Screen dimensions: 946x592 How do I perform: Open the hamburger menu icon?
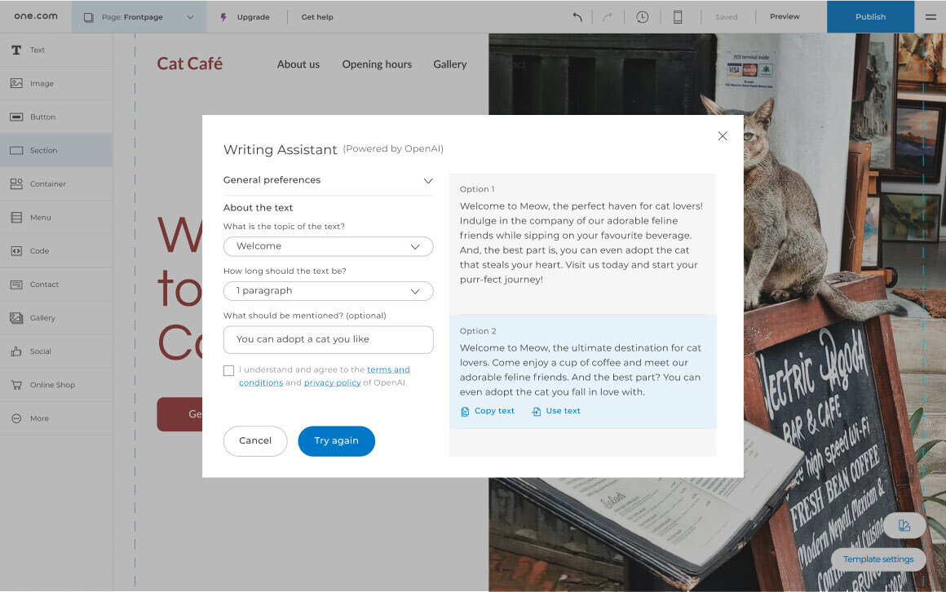(931, 17)
